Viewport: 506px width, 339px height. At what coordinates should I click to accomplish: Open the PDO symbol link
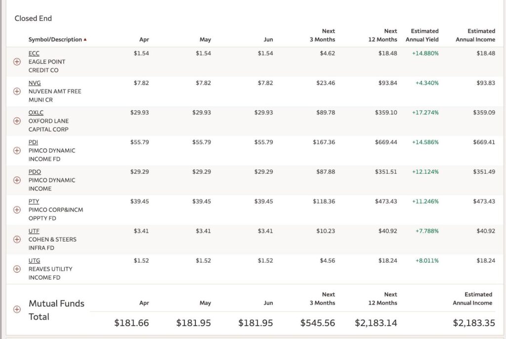click(x=35, y=172)
